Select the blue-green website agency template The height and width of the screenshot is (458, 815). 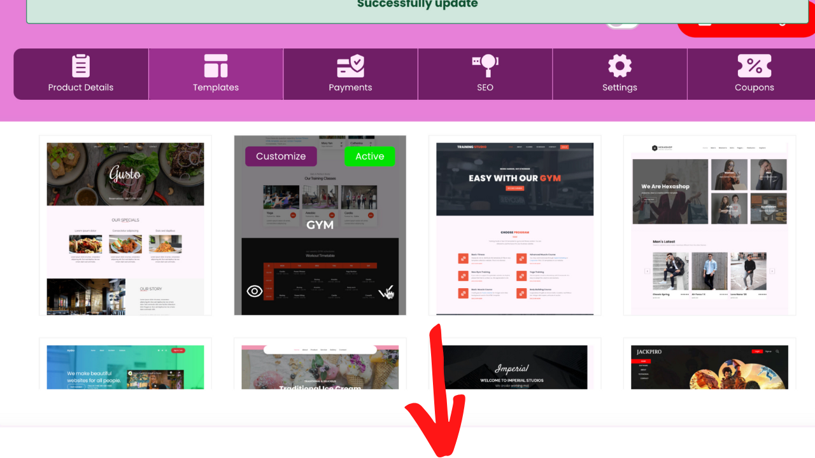point(125,367)
